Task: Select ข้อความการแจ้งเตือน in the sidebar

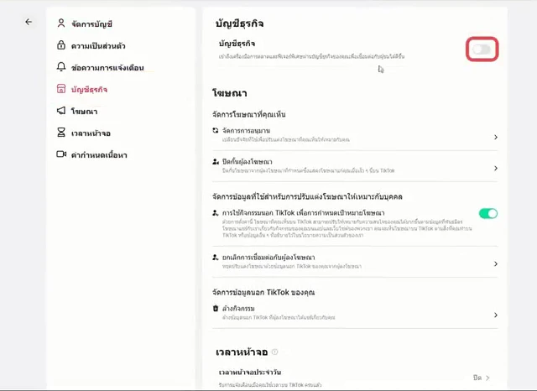Action: (x=107, y=68)
